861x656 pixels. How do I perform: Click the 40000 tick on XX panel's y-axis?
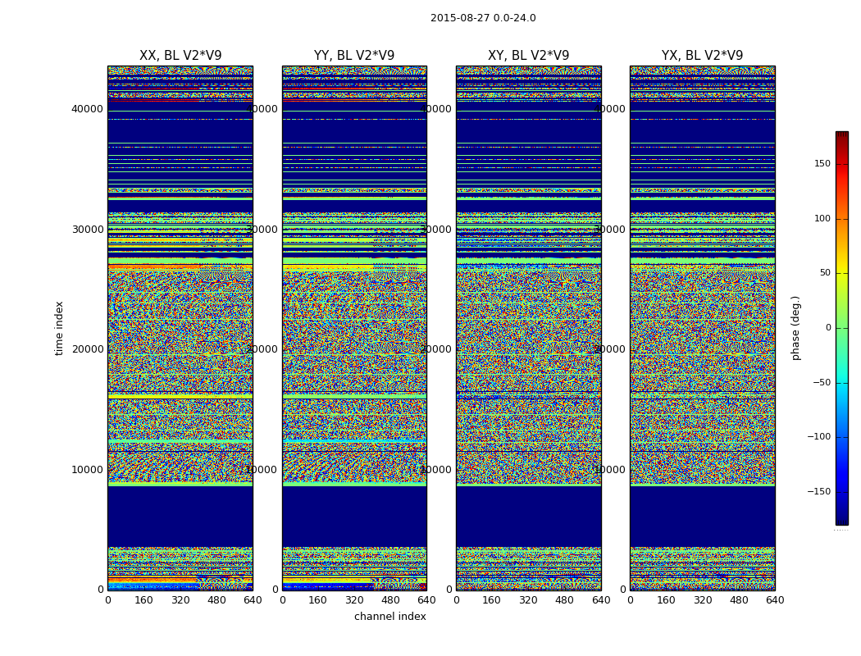click(x=87, y=109)
